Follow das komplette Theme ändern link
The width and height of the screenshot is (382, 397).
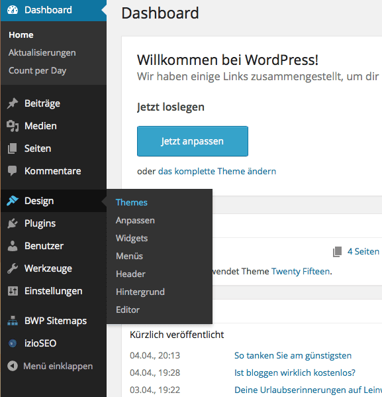(216, 171)
